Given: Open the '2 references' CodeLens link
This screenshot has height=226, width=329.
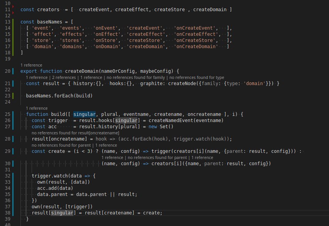Looking at the screenshot, I should [64, 77].
